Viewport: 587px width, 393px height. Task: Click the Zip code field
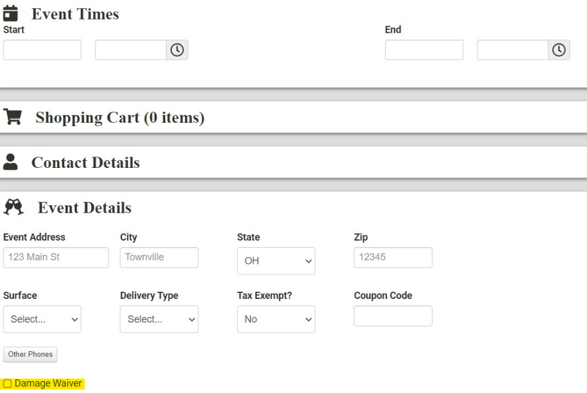(x=393, y=257)
